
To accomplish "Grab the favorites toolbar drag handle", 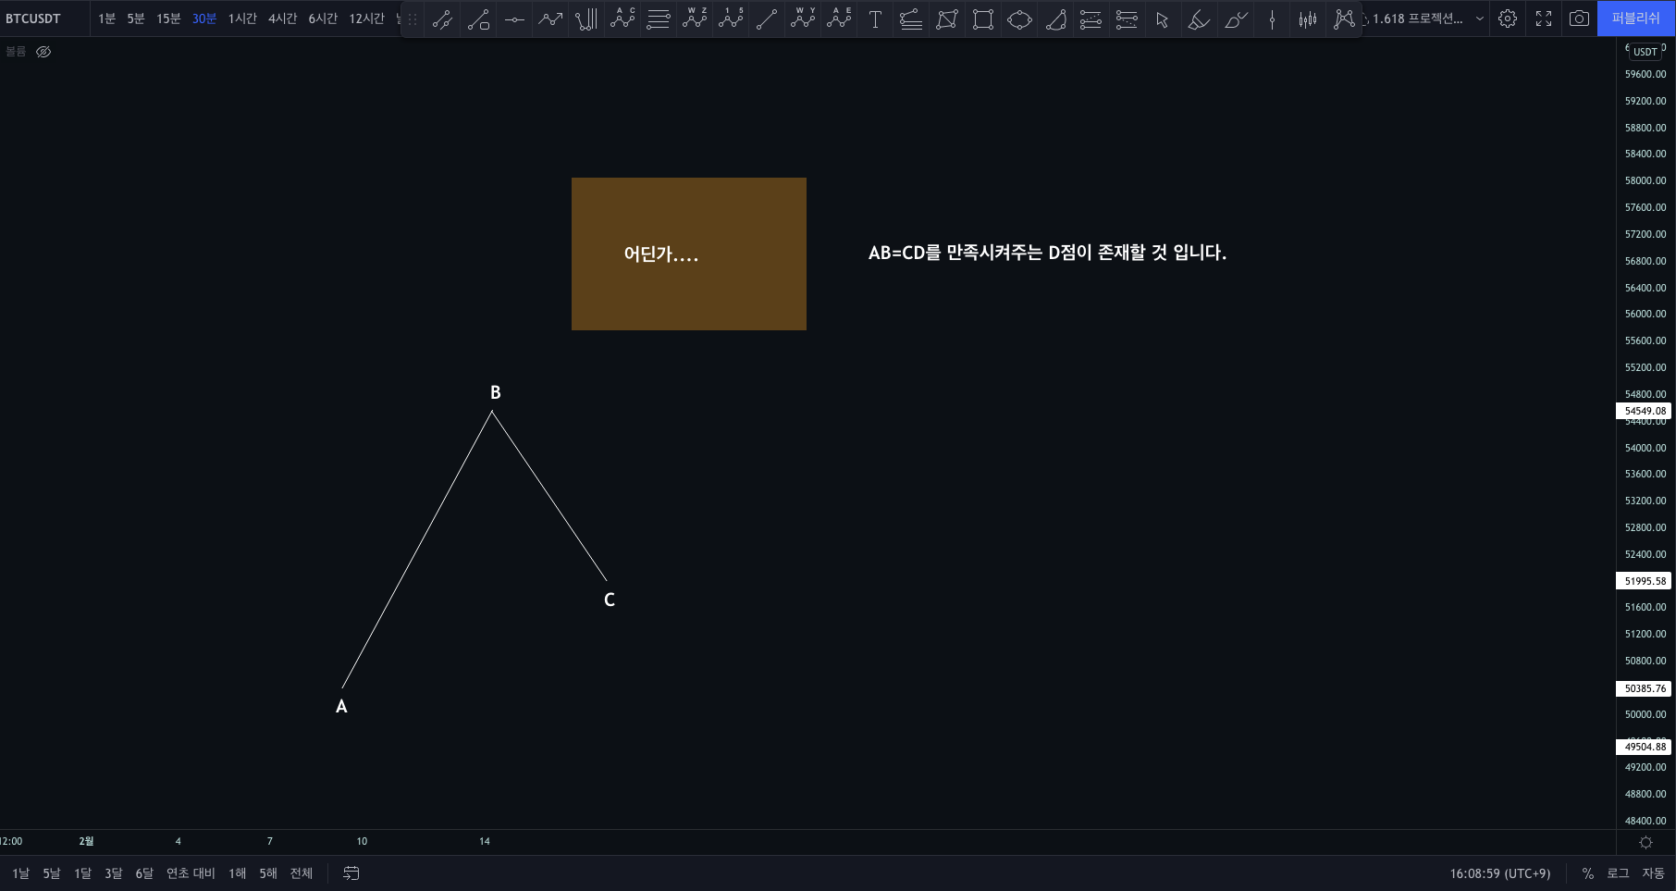I will point(413,19).
